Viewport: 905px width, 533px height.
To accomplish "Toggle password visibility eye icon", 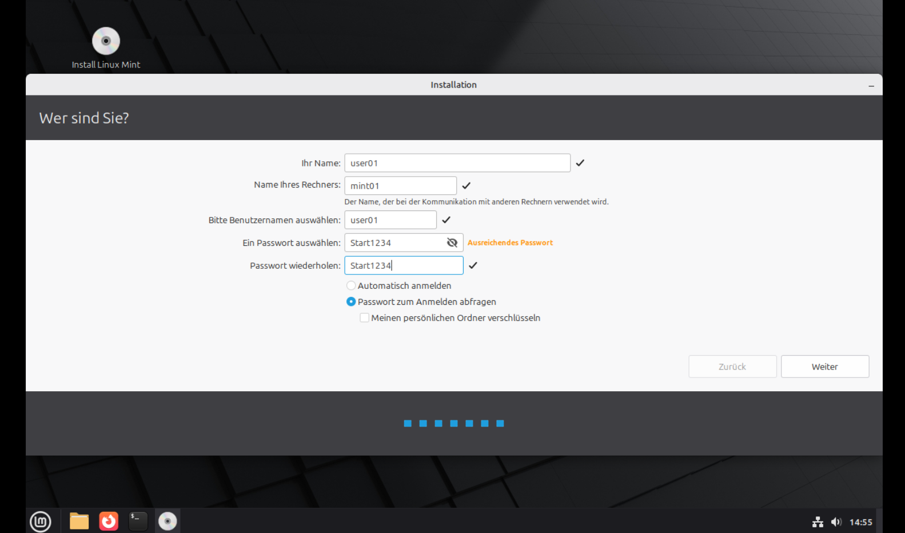I will (452, 242).
